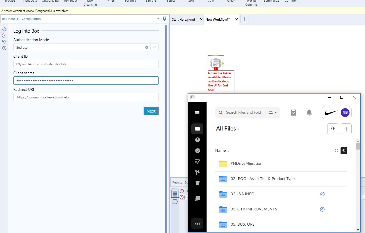Open the Data Cleansing tool

pos(90,2)
